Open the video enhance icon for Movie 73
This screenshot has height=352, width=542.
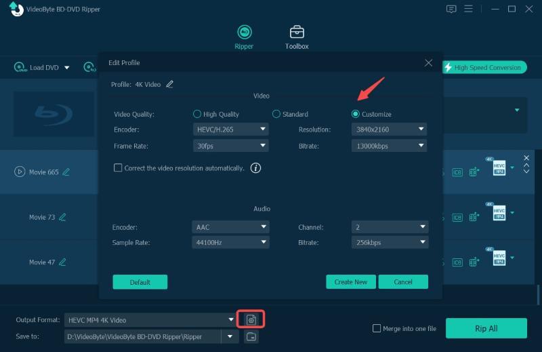tap(474, 216)
